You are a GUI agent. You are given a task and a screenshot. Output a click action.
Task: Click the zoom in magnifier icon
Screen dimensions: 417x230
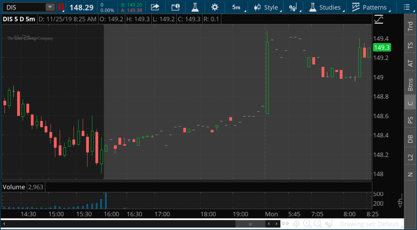point(307,224)
